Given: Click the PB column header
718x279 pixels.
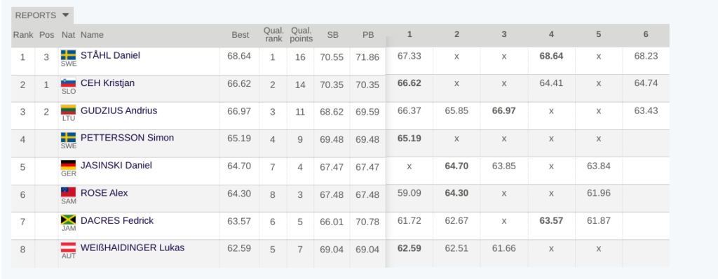Looking at the screenshot, I should (x=368, y=35).
